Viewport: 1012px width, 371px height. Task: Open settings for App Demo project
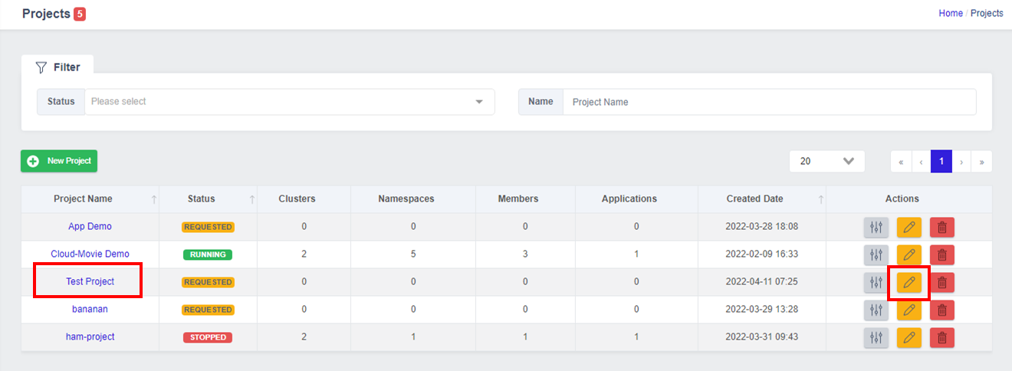(x=876, y=227)
